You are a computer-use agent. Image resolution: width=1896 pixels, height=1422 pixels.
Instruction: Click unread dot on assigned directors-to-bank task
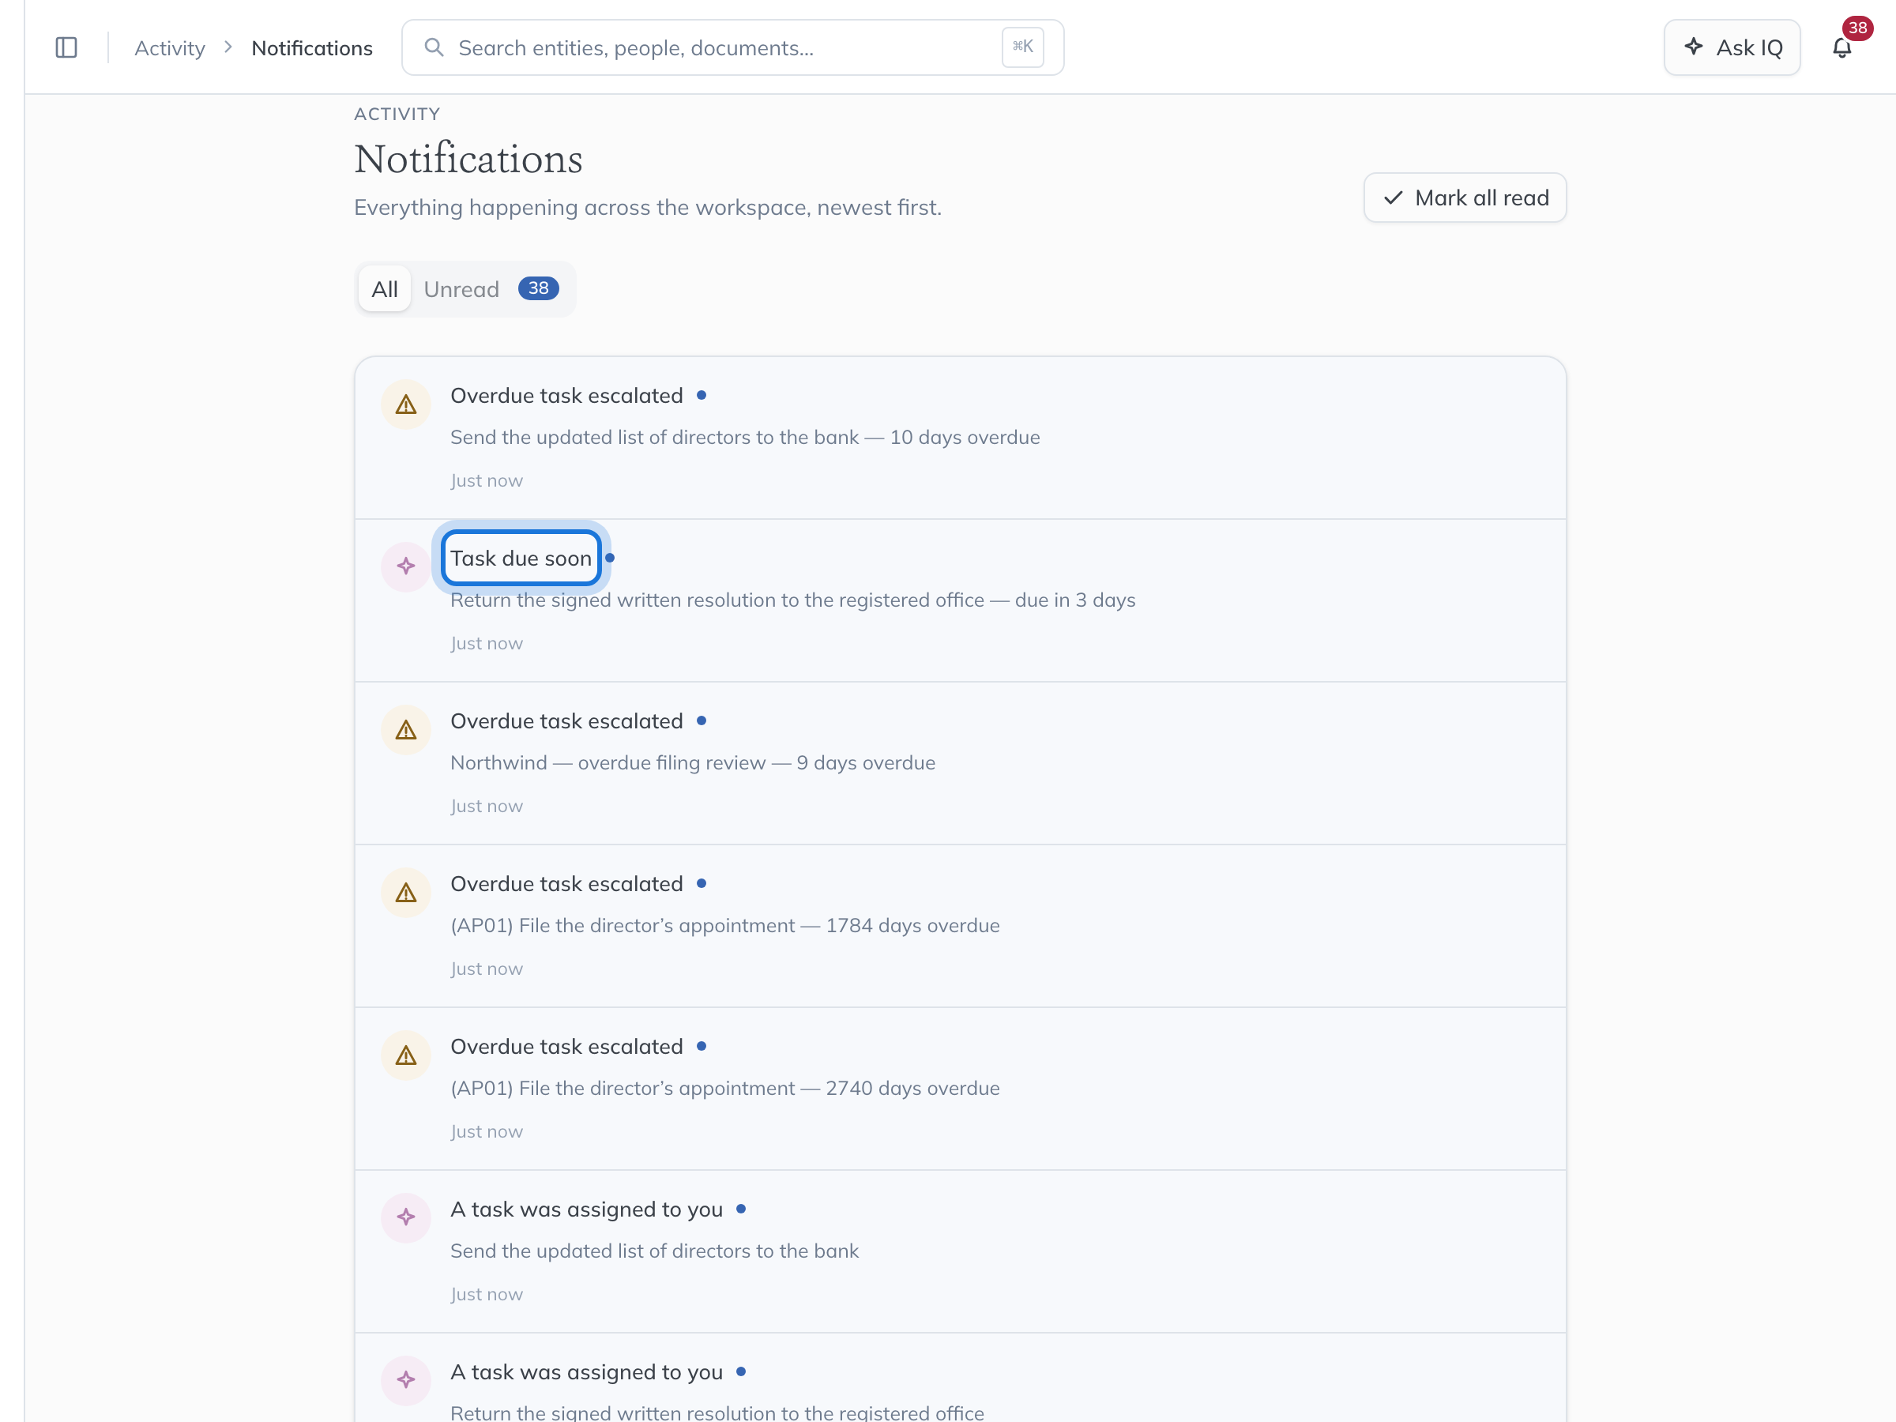point(742,1209)
